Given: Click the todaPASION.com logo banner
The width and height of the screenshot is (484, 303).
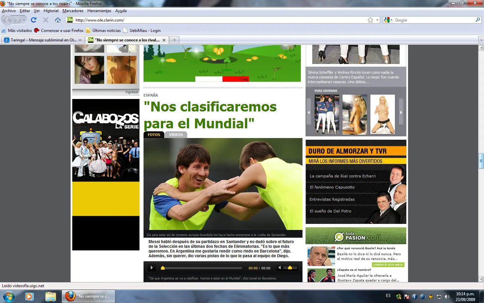Looking at the screenshot, I should [356, 236].
